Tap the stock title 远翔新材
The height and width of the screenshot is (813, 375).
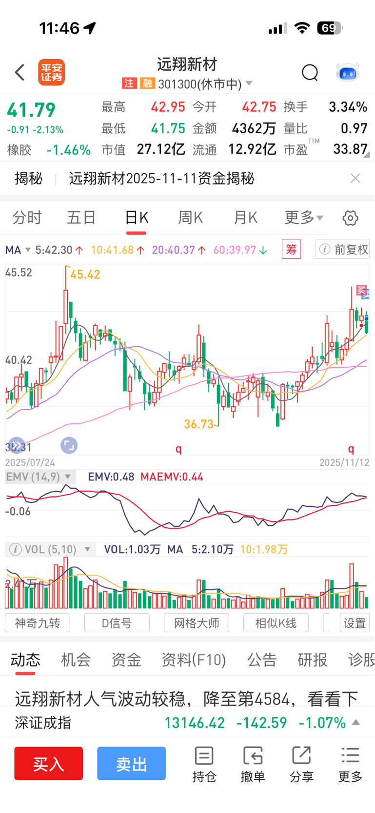(x=187, y=64)
